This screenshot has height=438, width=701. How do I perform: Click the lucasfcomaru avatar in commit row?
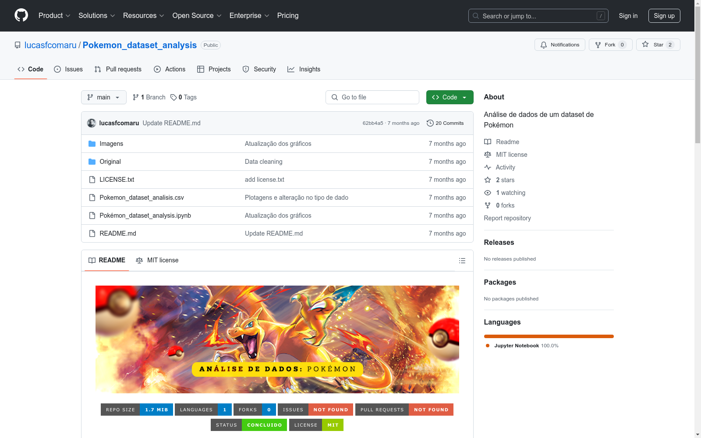(x=92, y=123)
